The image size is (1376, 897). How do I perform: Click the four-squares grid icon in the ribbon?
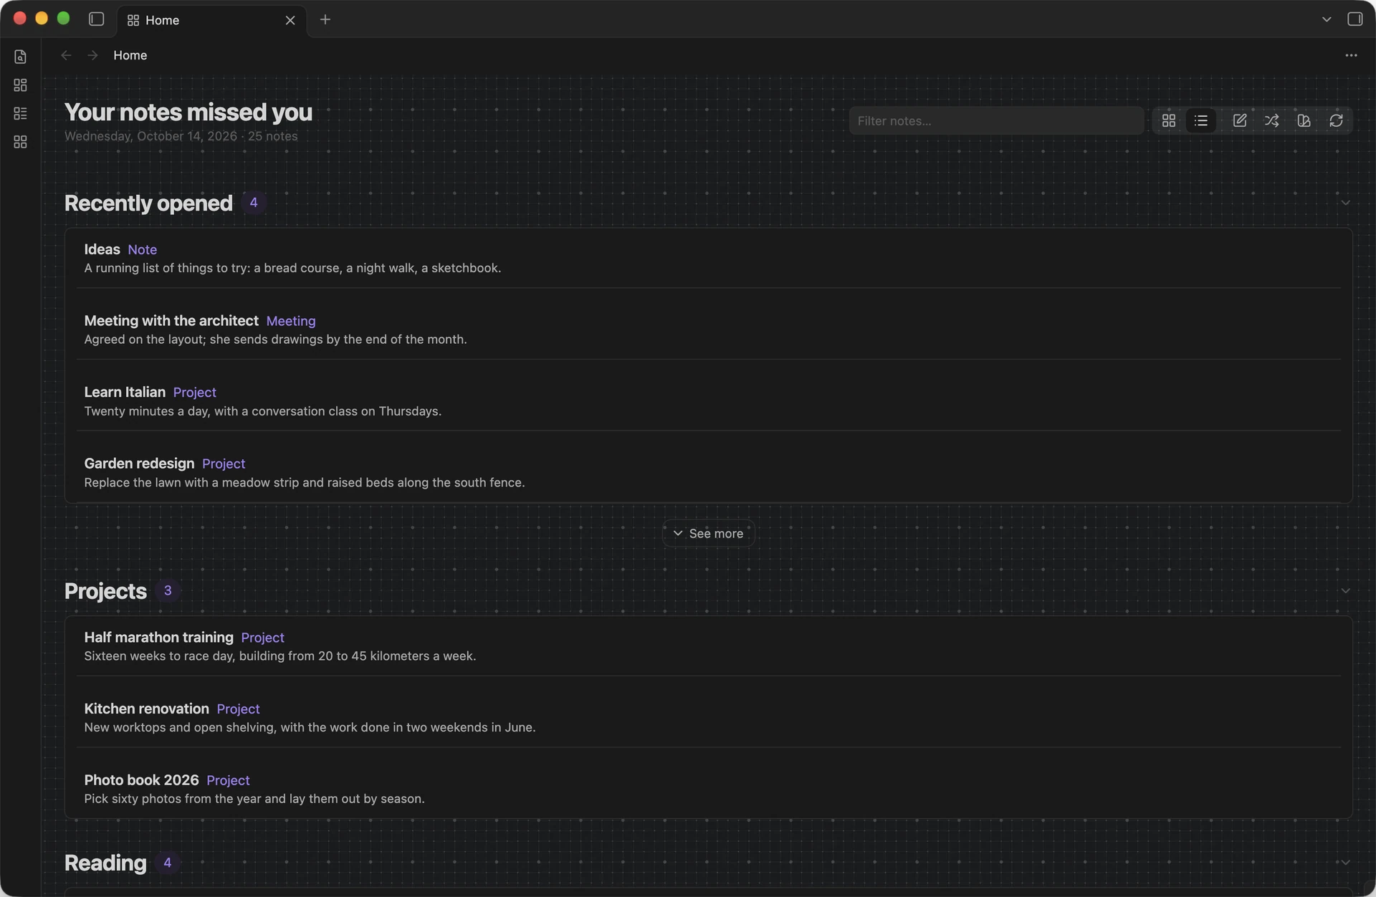click(20, 142)
